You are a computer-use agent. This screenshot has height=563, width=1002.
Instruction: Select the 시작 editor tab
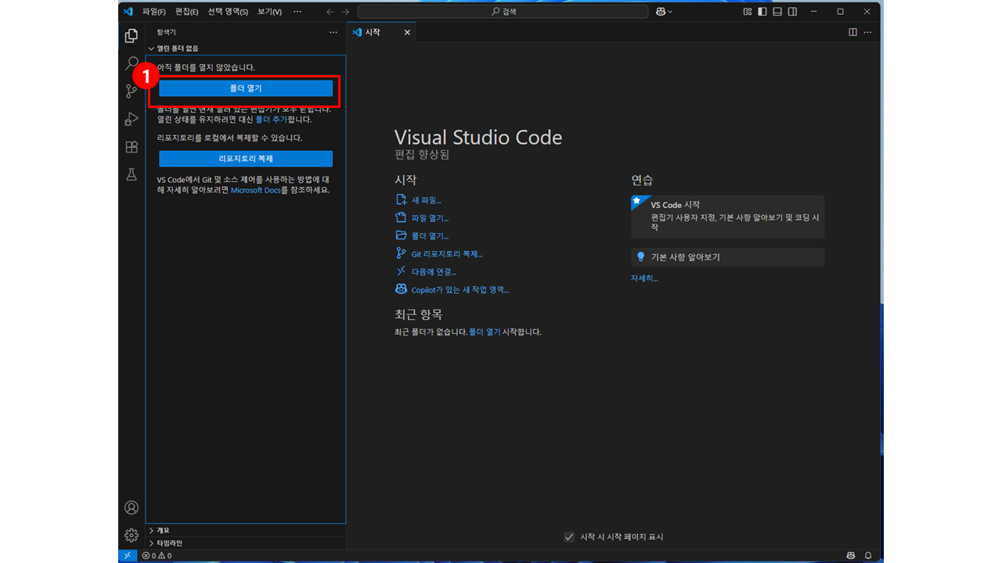(x=381, y=32)
